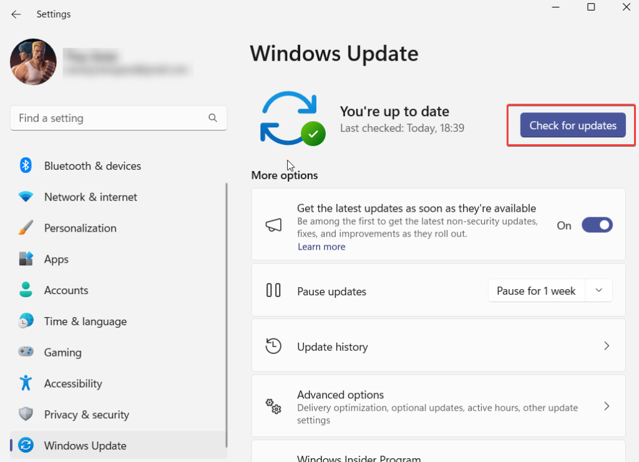Click the Bluetooth icon in sidebar
The image size is (639, 462).
(x=26, y=165)
